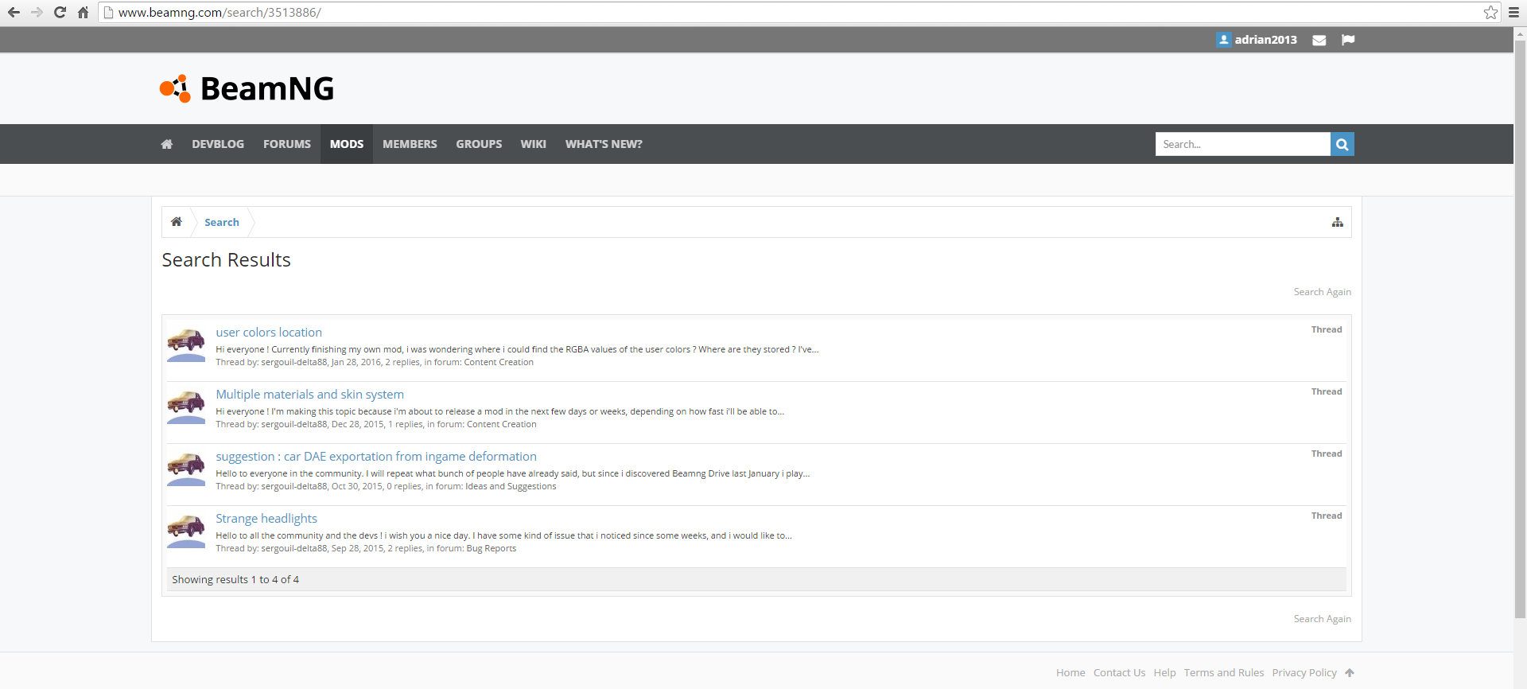The height and width of the screenshot is (689, 1527).
Task: Click the footer Privacy Policy link
Action: pyautogui.click(x=1304, y=672)
